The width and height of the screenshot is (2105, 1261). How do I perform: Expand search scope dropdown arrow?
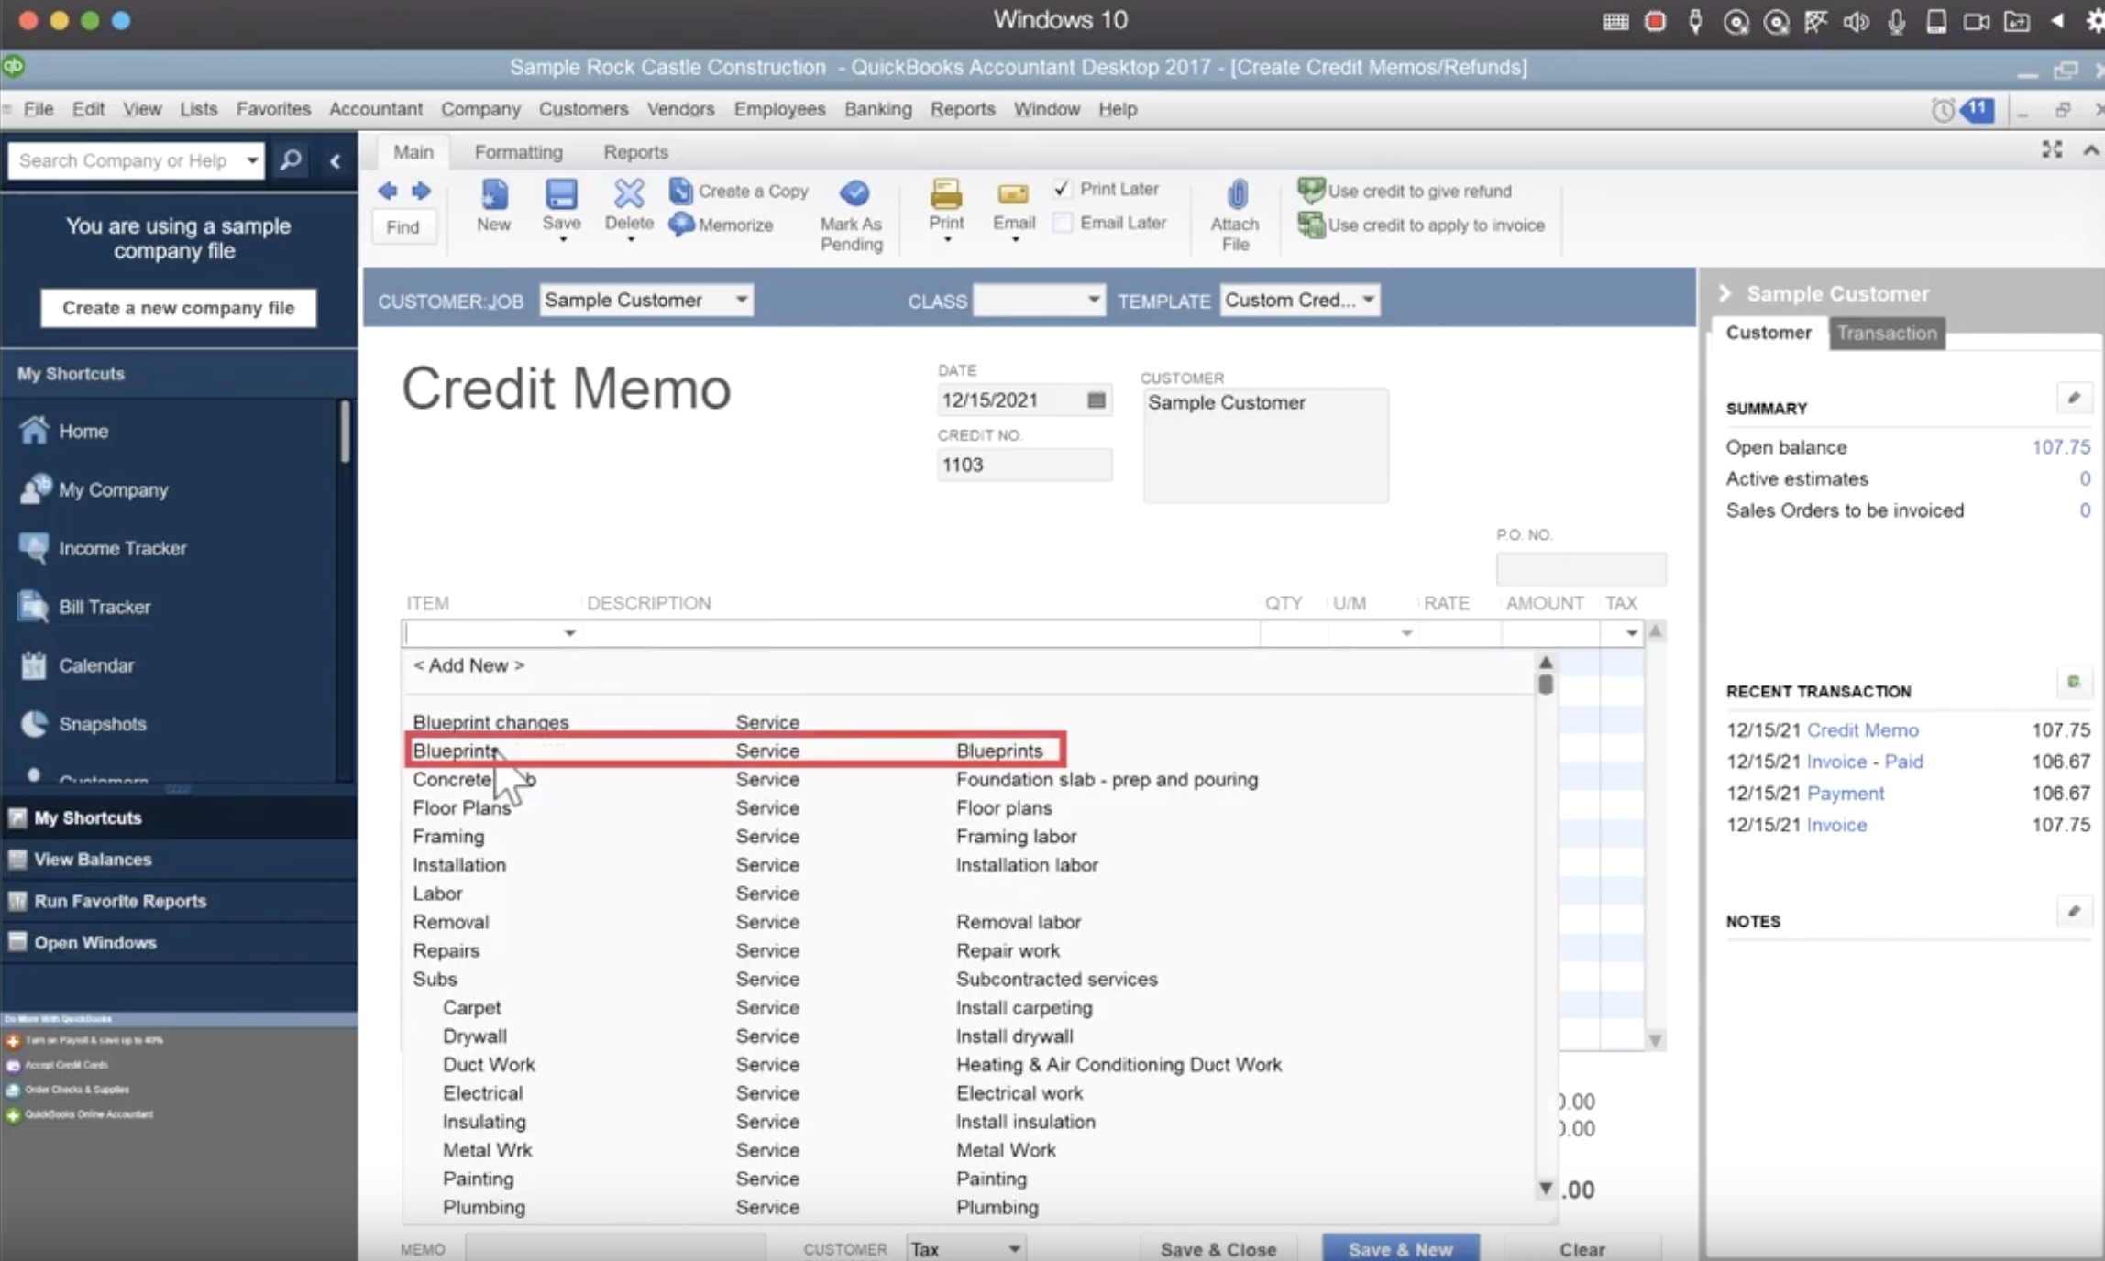coord(251,160)
